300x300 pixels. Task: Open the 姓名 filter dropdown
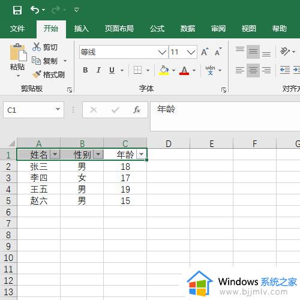(x=55, y=154)
